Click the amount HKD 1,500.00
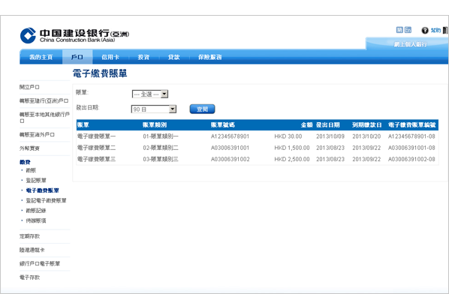This screenshot has height=294, width=449. 292,148
